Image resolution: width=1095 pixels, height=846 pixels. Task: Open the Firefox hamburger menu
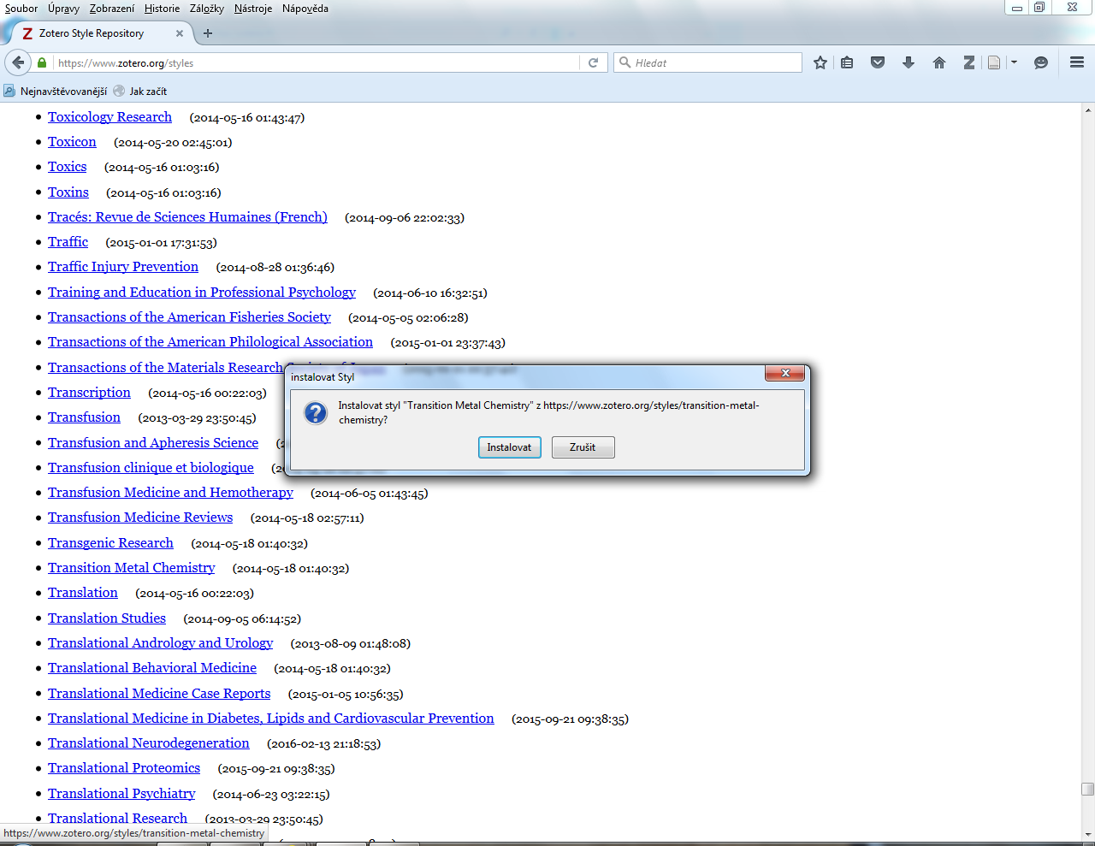(x=1077, y=62)
